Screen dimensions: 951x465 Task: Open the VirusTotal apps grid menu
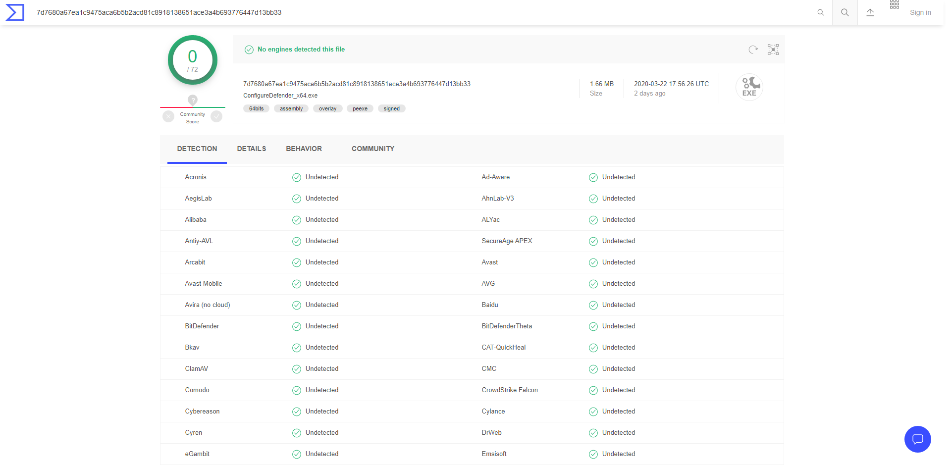pyautogui.click(x=895, y=5)
